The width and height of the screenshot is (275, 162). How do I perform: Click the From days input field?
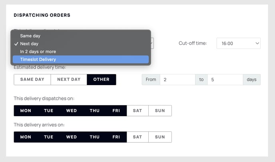click(x=177, y=80)
